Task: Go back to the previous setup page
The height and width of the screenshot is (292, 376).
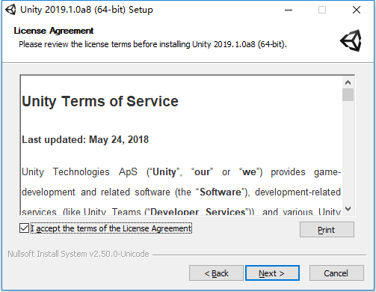Action: tap(216, 273)
